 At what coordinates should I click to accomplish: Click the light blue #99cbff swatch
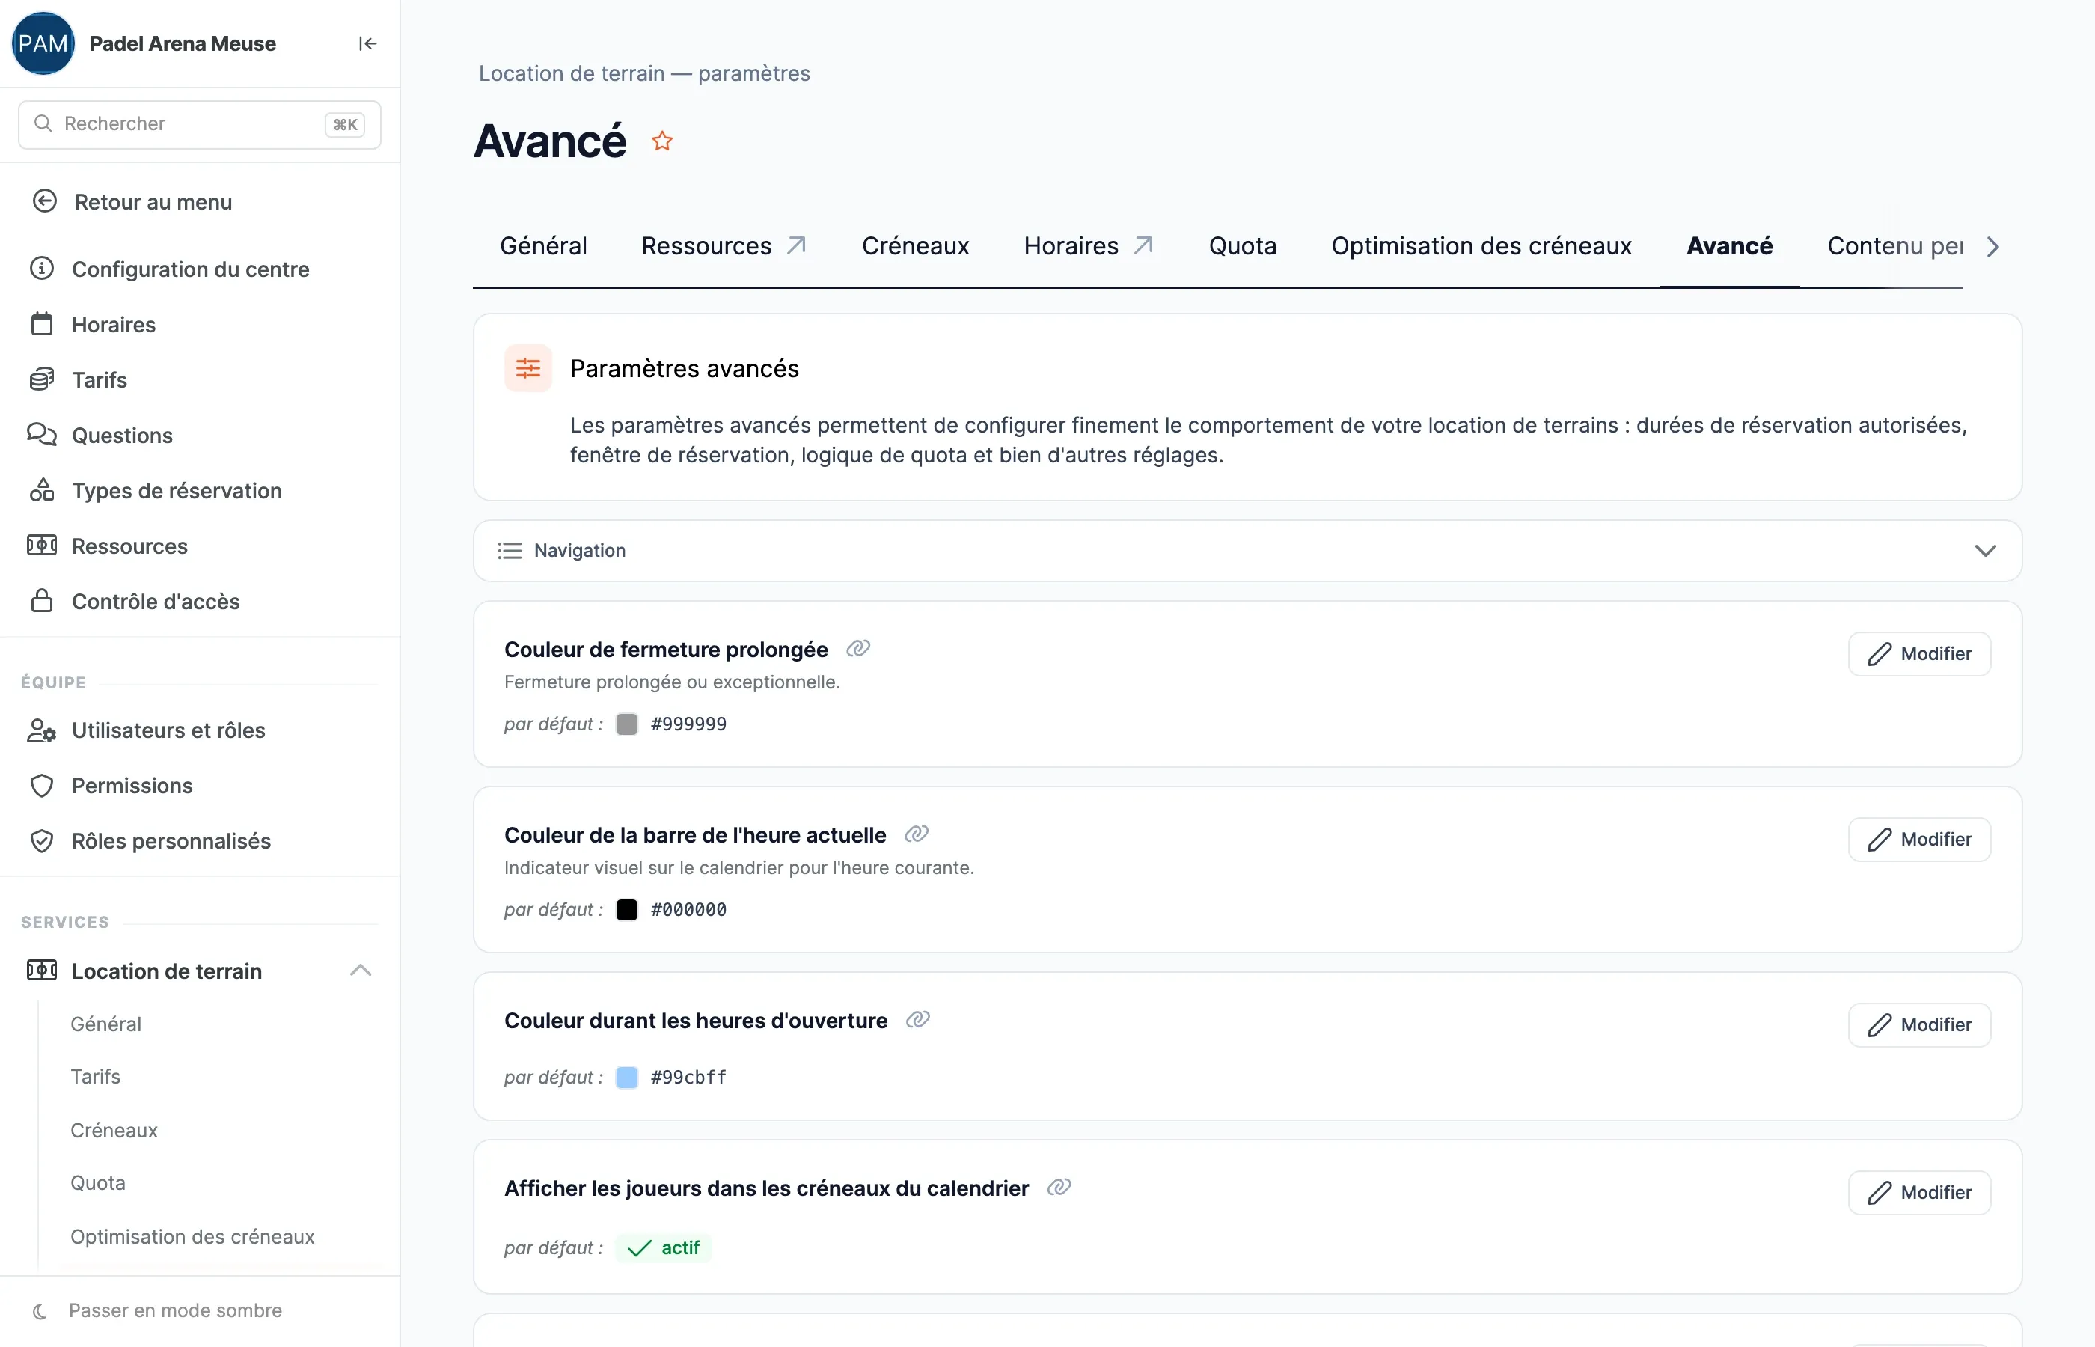pyautogui.click(x=627, y=1077)
